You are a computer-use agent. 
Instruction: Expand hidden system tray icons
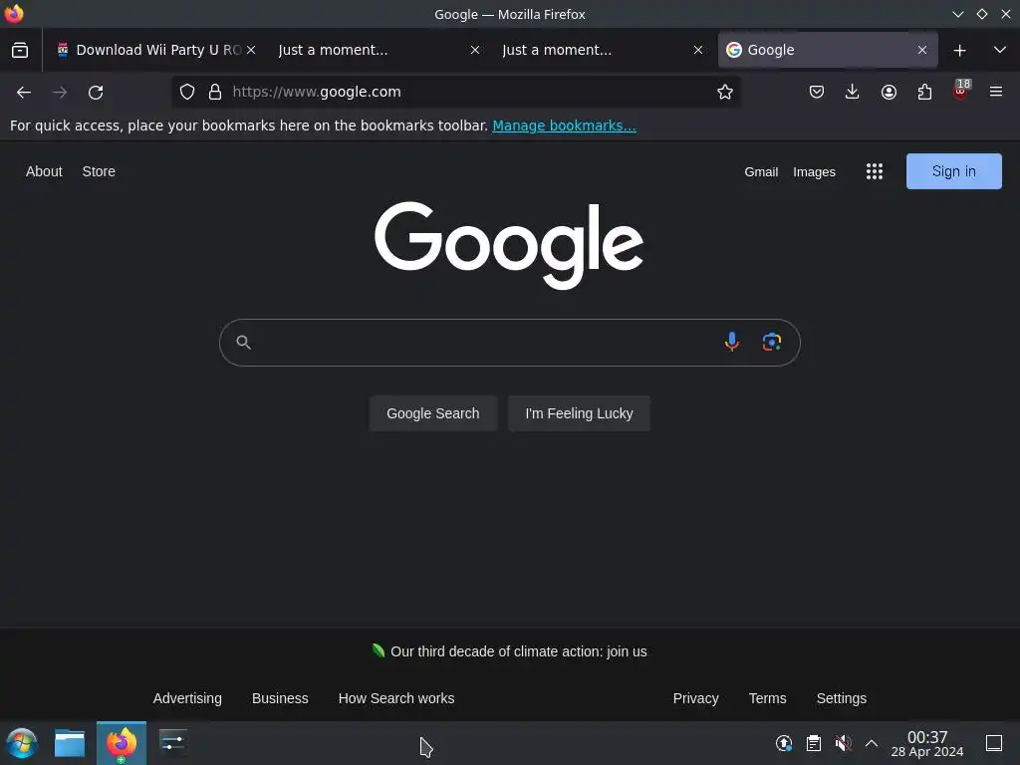871,743
